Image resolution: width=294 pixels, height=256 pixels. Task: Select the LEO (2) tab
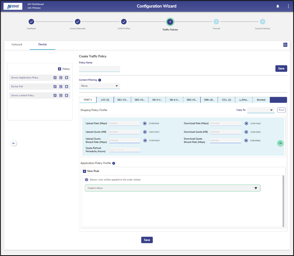105,100
